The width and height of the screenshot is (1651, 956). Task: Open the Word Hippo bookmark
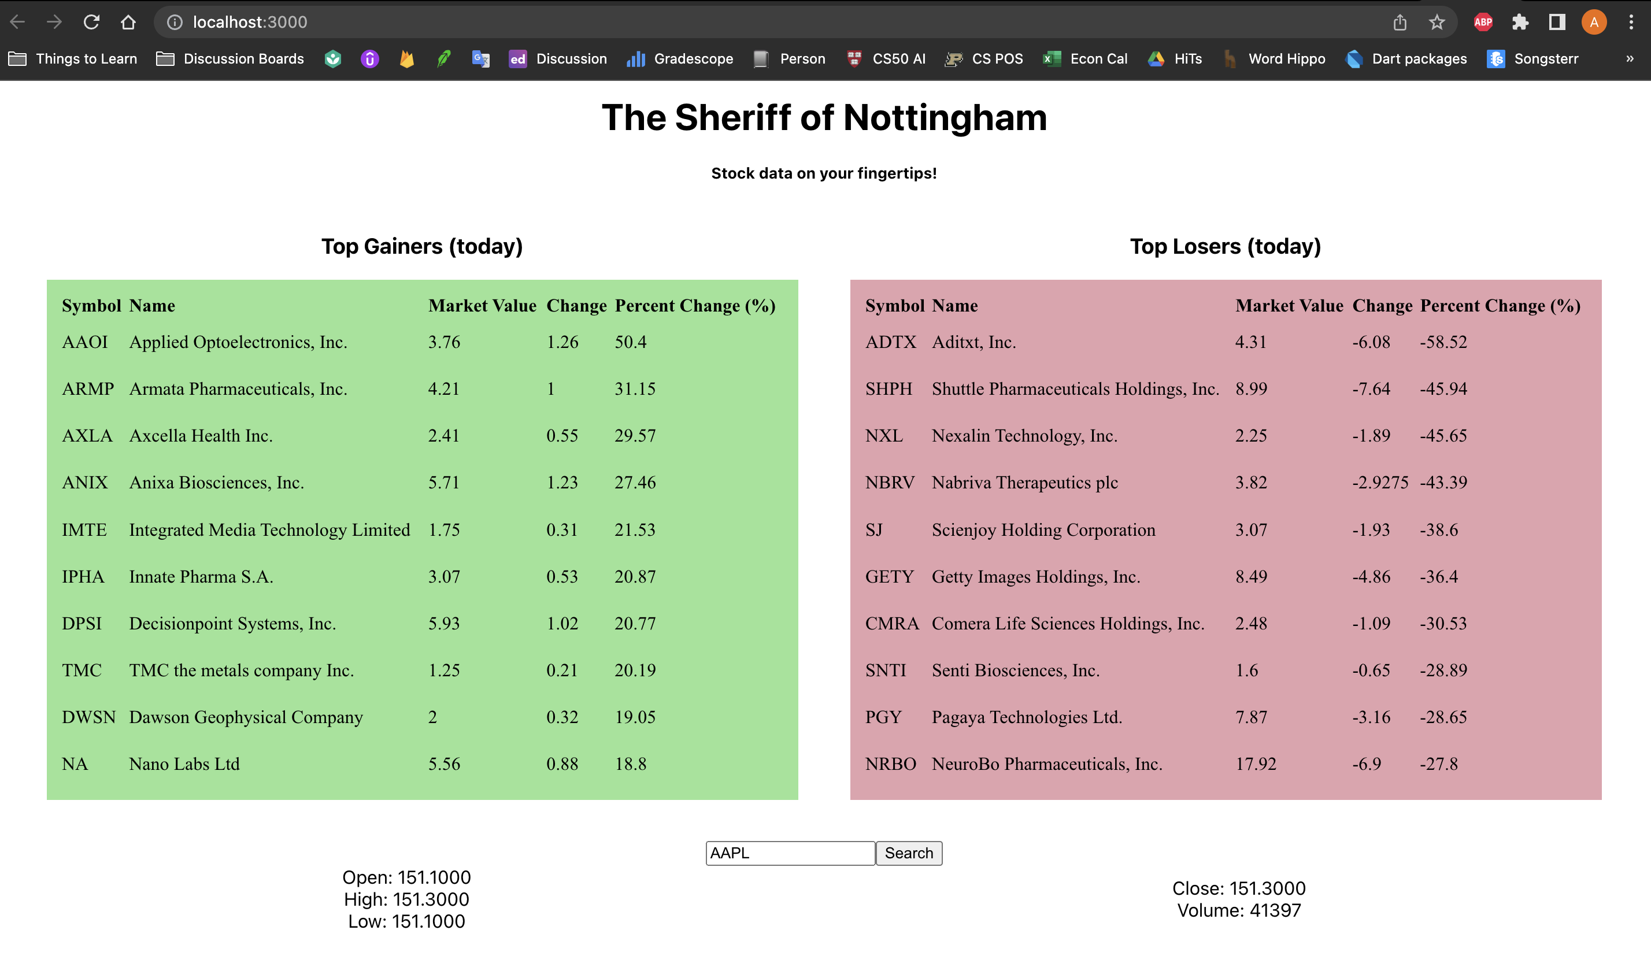coord(1274,59)
